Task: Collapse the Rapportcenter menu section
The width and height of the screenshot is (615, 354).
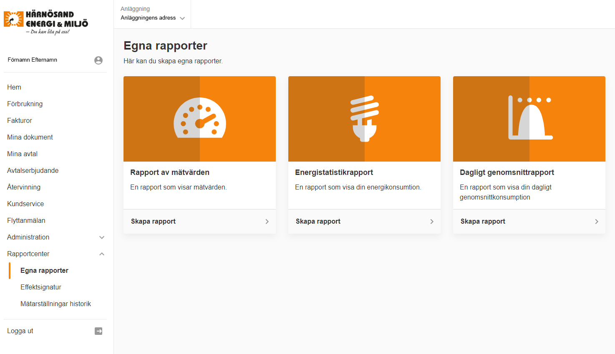Action: (102, 254)
